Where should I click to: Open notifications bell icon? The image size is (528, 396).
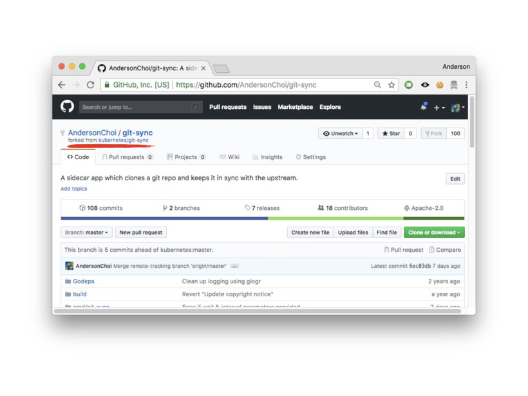(423, 107)
